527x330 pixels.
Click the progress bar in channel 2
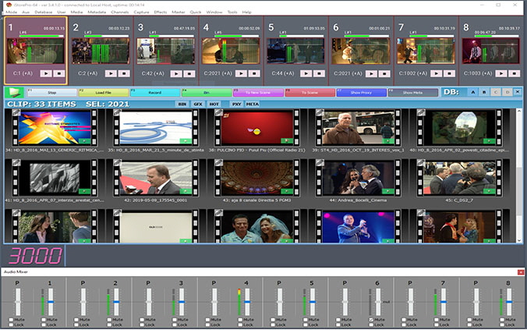pos(107,36)
